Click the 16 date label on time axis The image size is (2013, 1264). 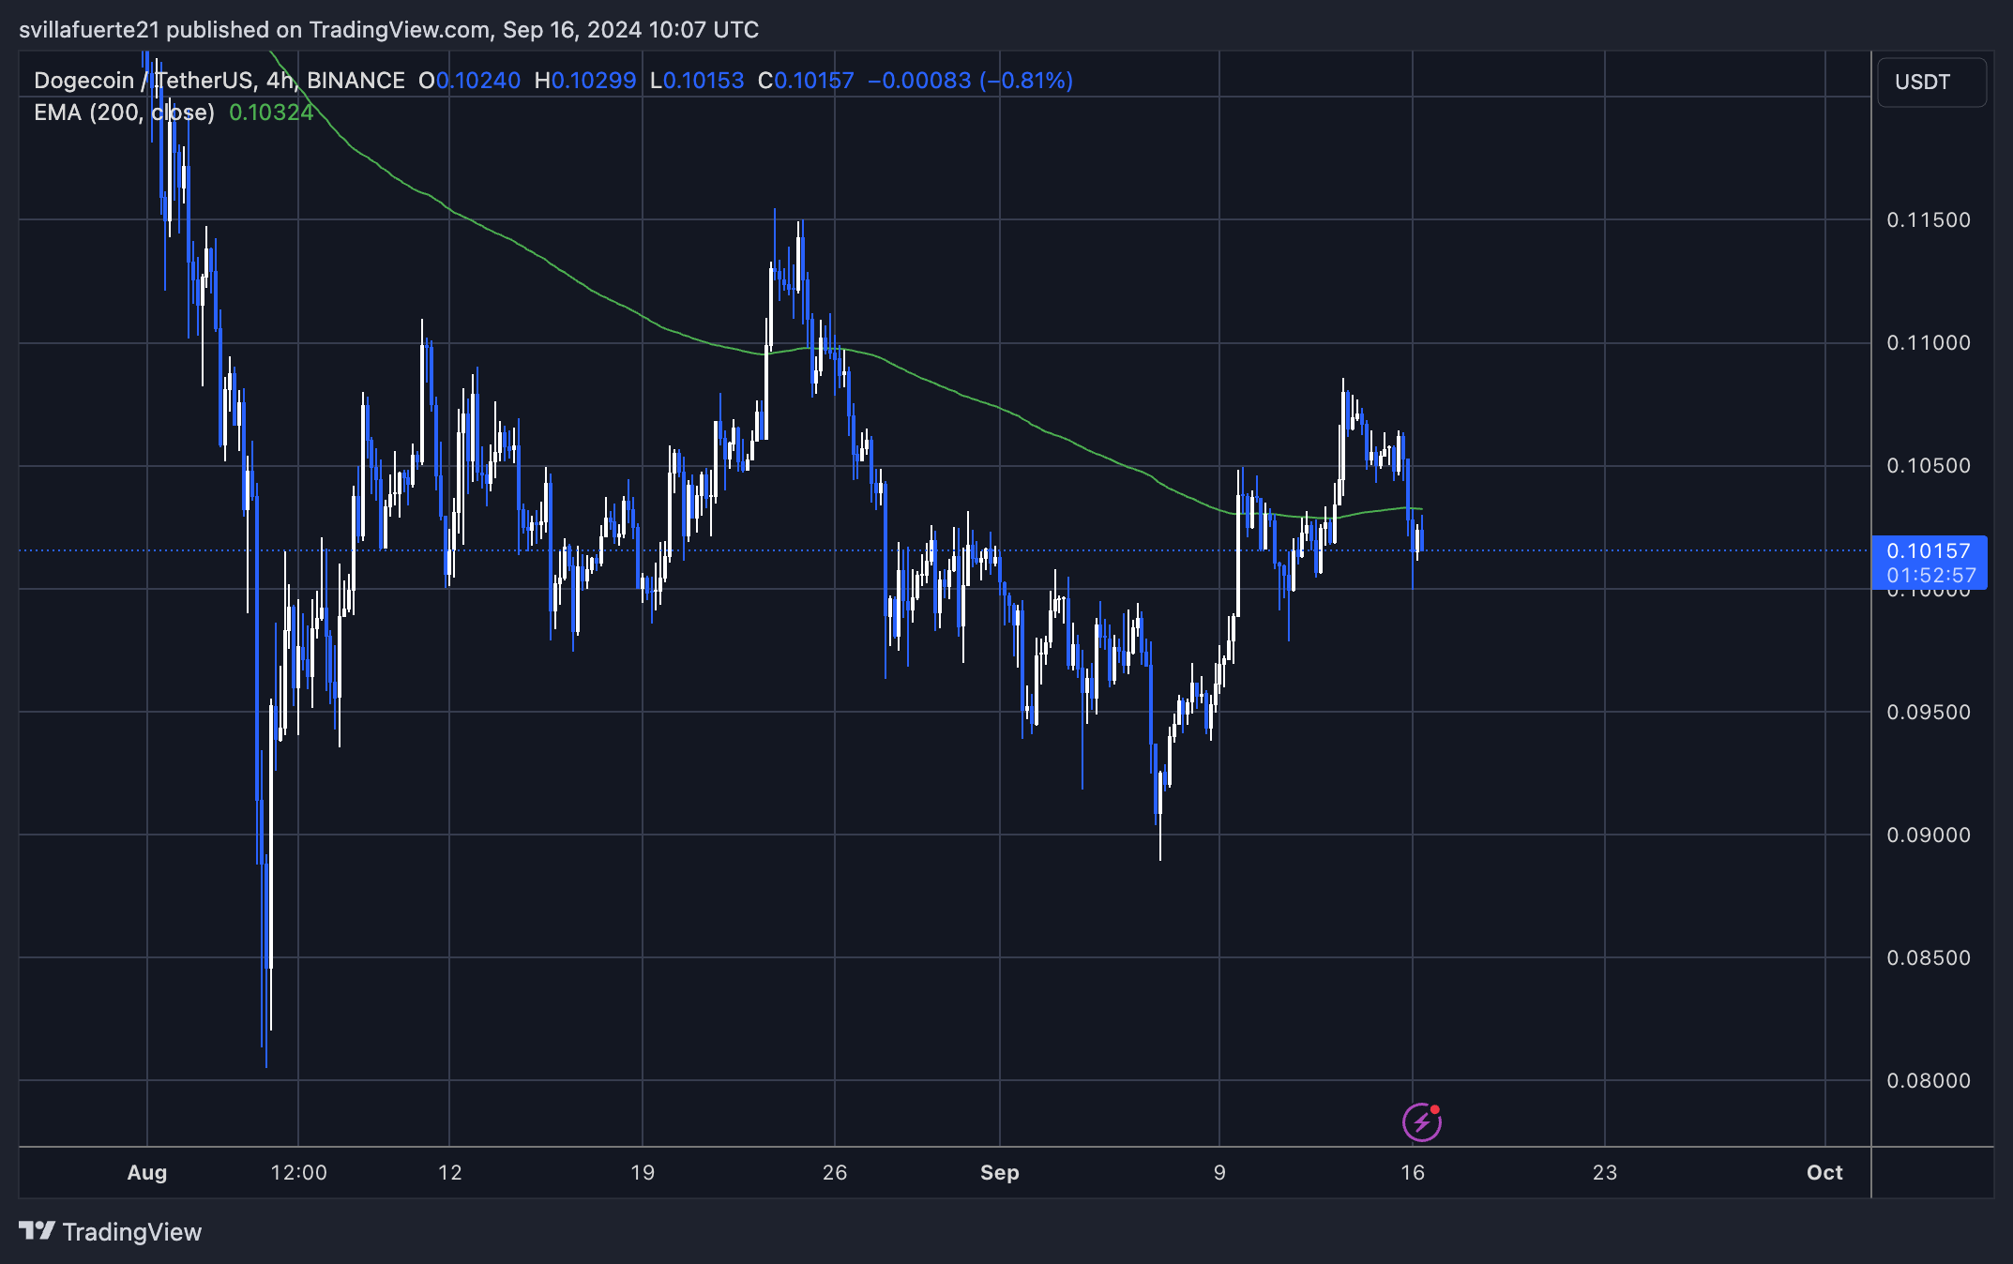pos(1413,1172)
